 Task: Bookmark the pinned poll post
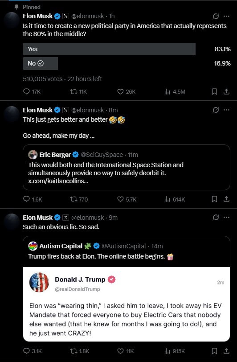214,92
